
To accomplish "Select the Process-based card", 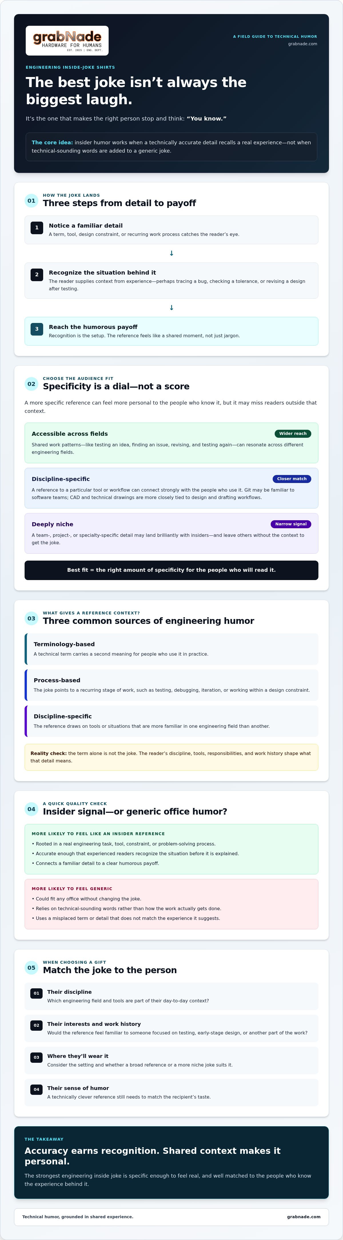I will point(171,685).
